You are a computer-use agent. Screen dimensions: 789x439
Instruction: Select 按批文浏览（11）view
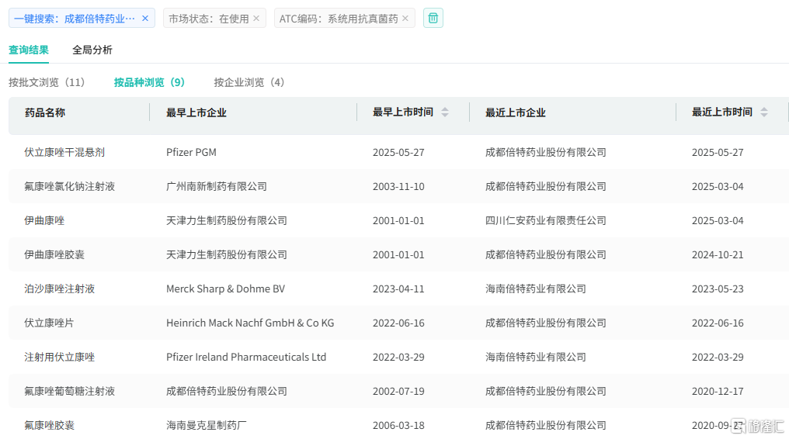[47, 82]
